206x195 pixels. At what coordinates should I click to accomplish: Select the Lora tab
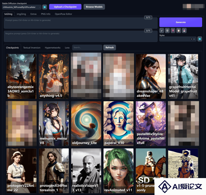click(67, 48)
